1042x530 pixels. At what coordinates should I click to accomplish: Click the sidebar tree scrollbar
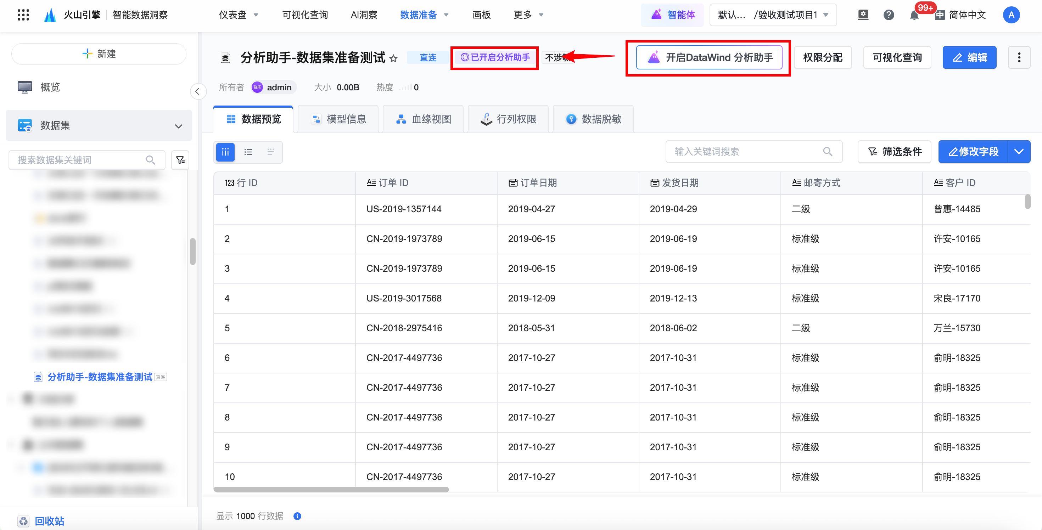(x=193, y=252)
